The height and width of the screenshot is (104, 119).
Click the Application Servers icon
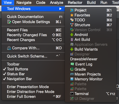[x=72, y=44]
